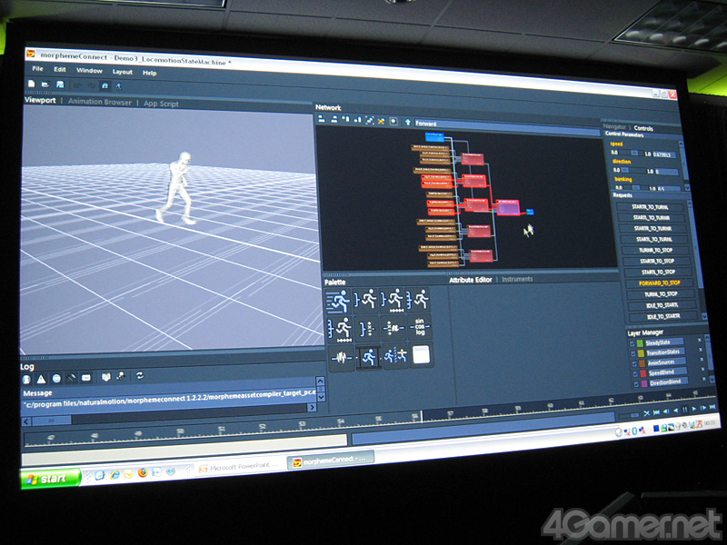Click the boxed dot icon in Network toolbar
This screenshot has width=727, height=545.
pyautogui.click(x=393, y=122)
